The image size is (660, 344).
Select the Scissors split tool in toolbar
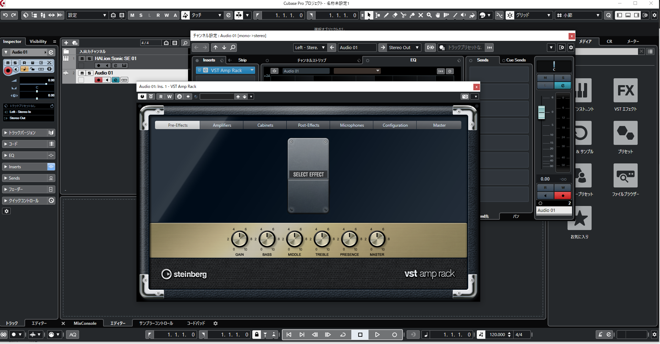[403, 15]
